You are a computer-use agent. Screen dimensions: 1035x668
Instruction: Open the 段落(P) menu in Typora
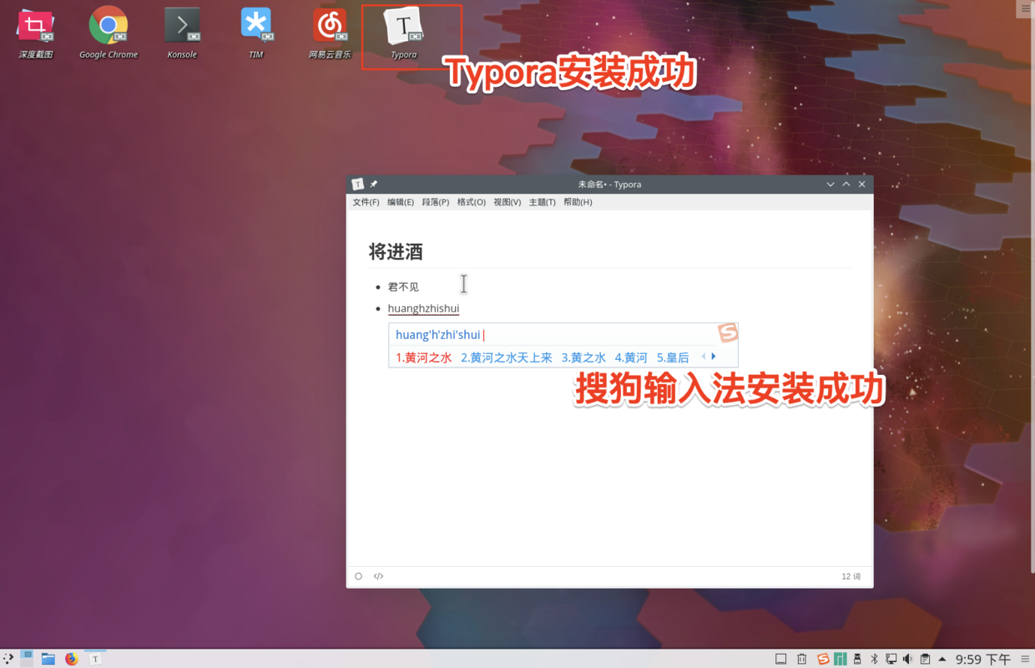pyautogui.click(x=436, y=202)
